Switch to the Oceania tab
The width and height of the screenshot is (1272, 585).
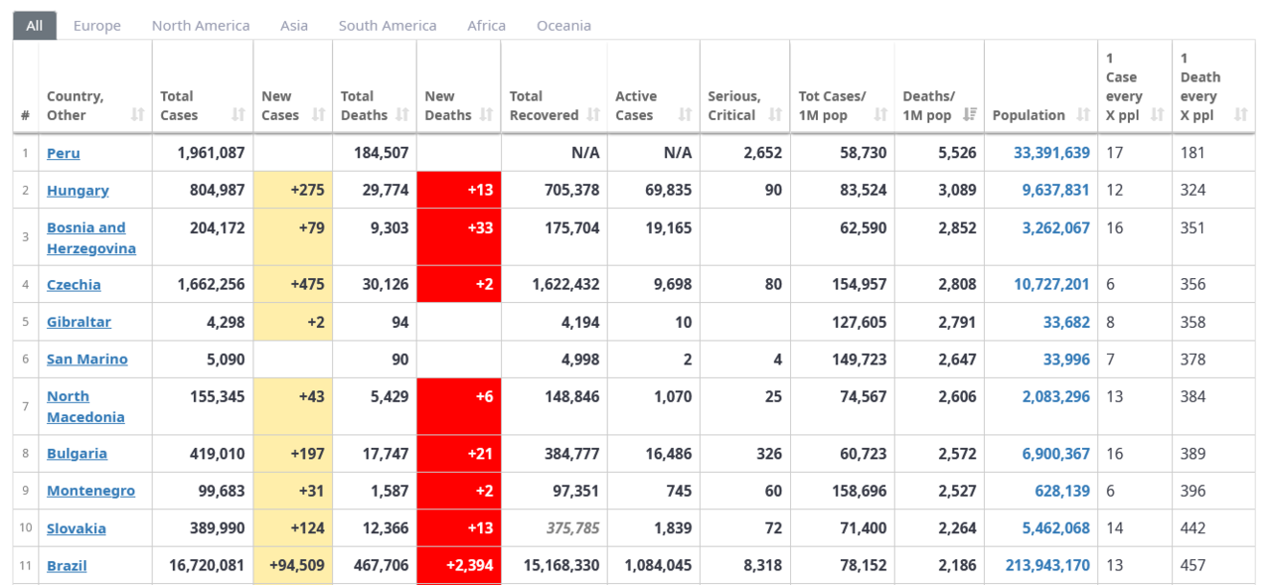point(563,25)
